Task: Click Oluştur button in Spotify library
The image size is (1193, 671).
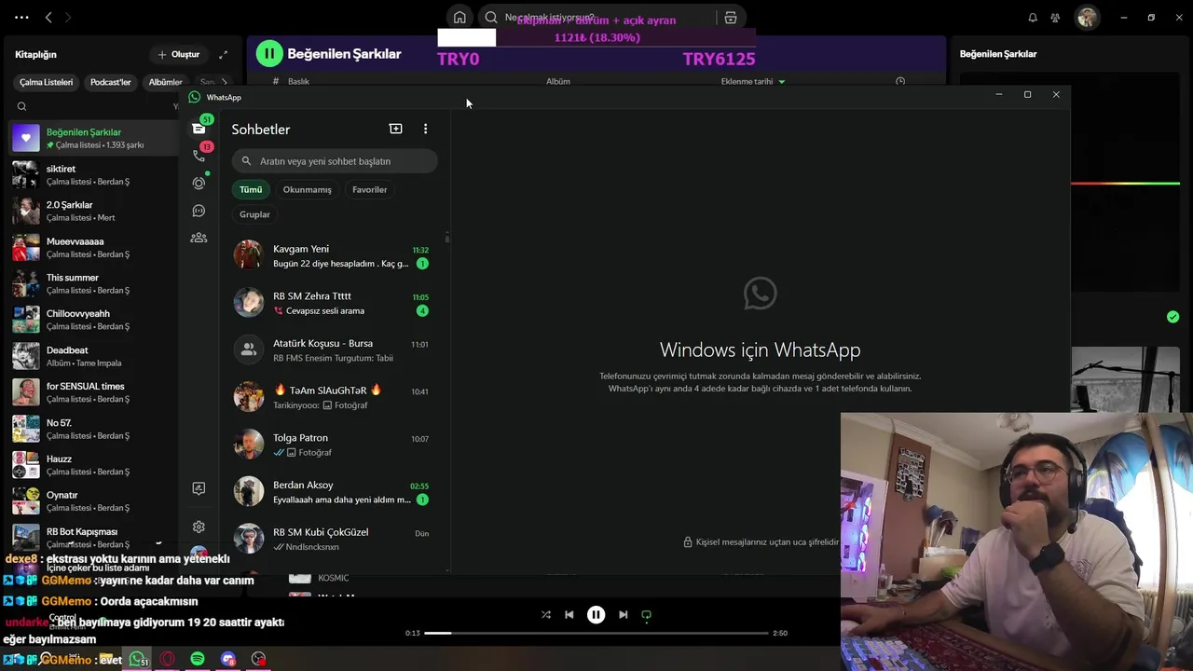Action: click(179, 54)
